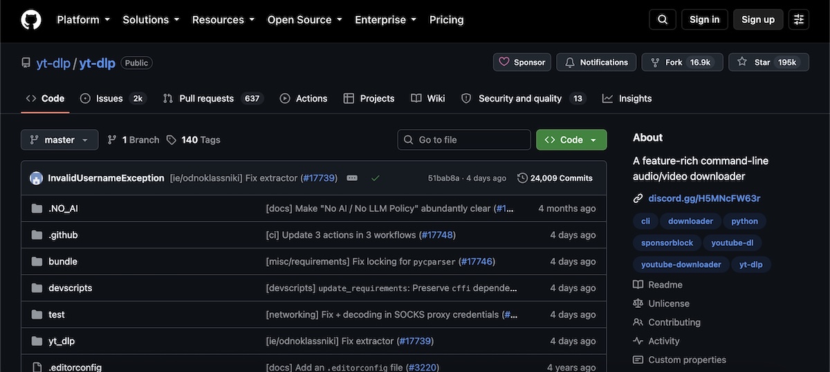Switch to the Pull requests tab
The height and width of the screenshot is (372, 830).
click(x=213, y=99)
